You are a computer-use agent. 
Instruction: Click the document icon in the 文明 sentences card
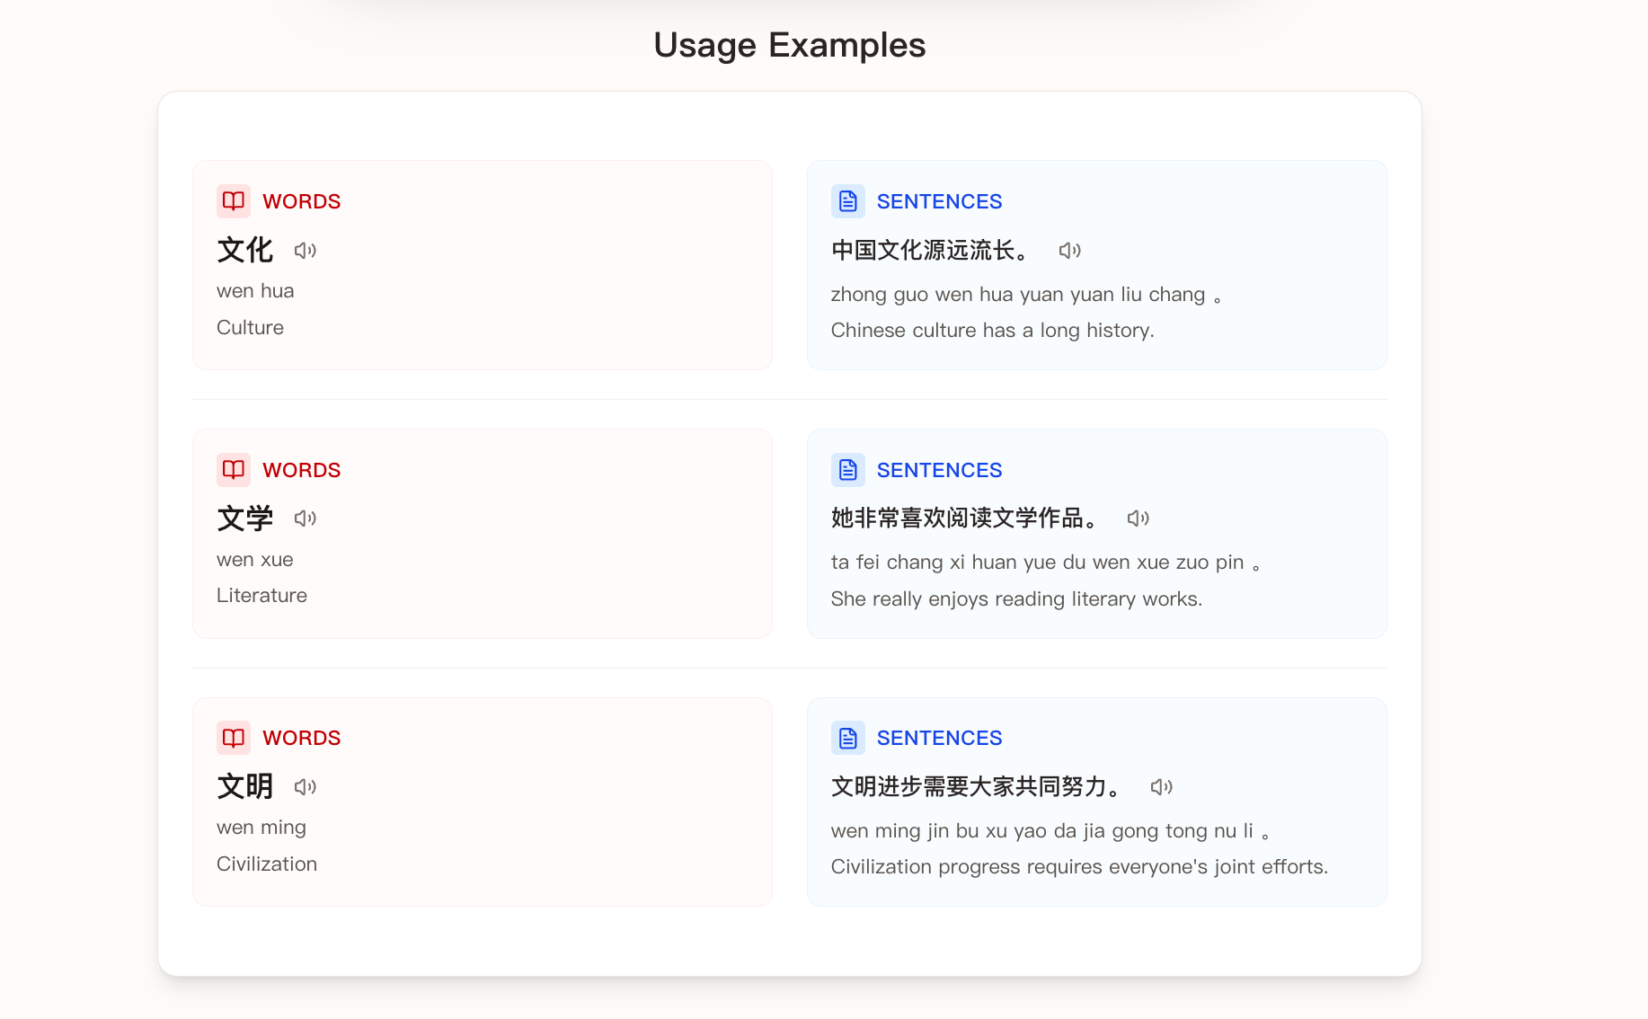[846, 737]
